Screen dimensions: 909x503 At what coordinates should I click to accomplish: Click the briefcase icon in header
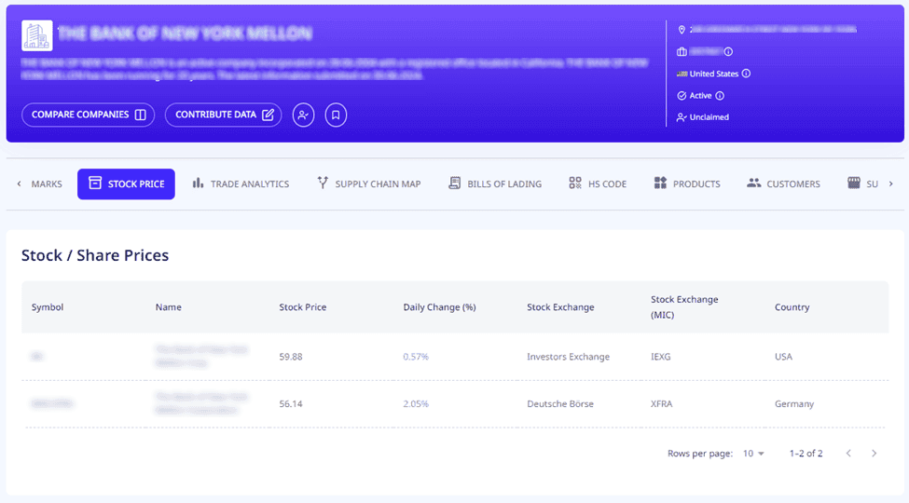tap(682, 51)
